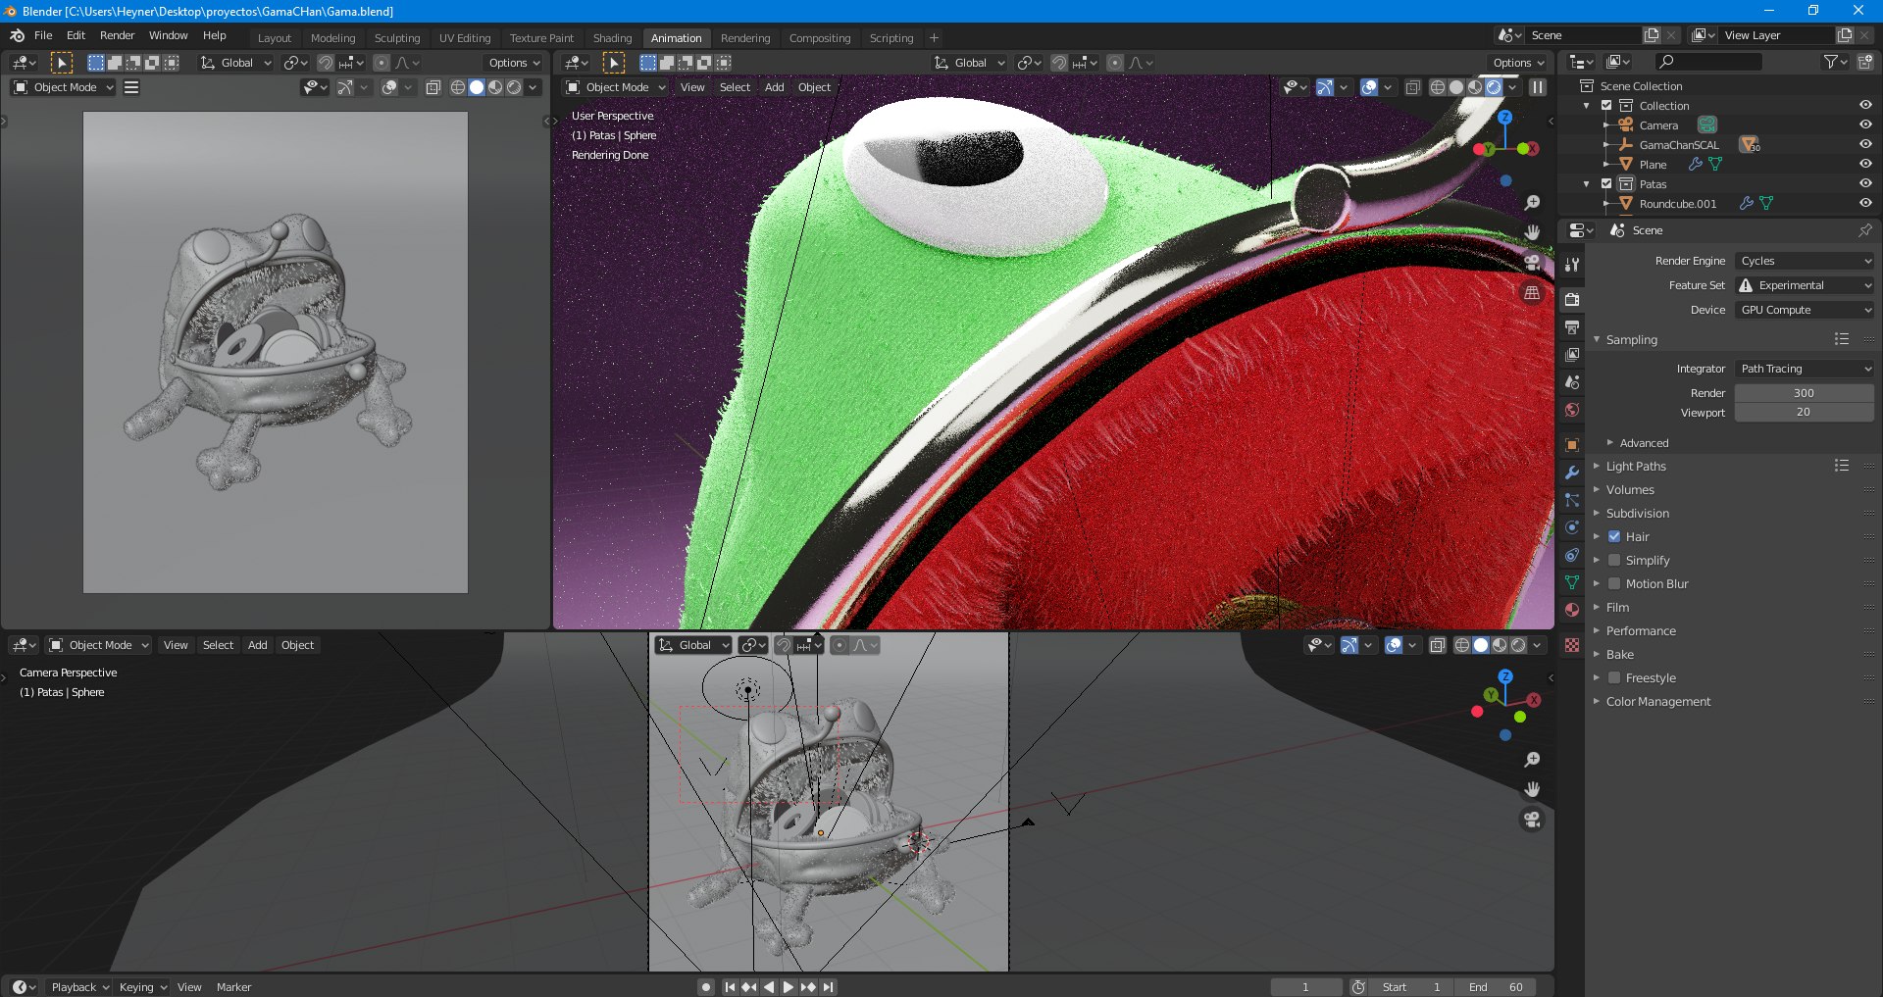
Task: Switch to the Shading workspace tab
Action: click(612, 38)
